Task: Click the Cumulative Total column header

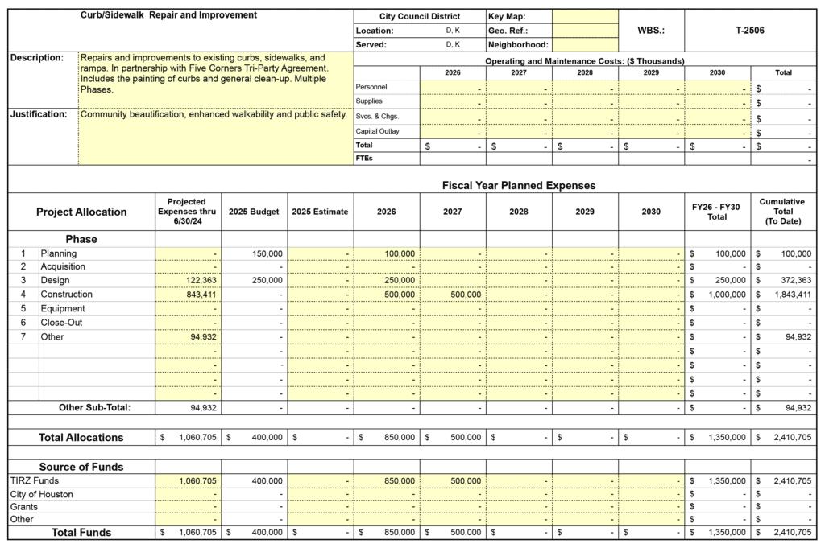Action: point(782,212)
